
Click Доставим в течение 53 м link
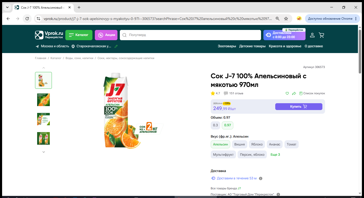(x=237, y=178)
